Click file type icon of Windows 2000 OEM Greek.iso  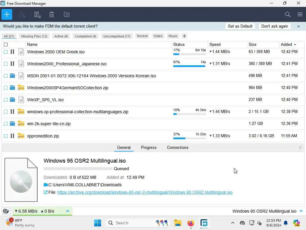click(21, 52)
